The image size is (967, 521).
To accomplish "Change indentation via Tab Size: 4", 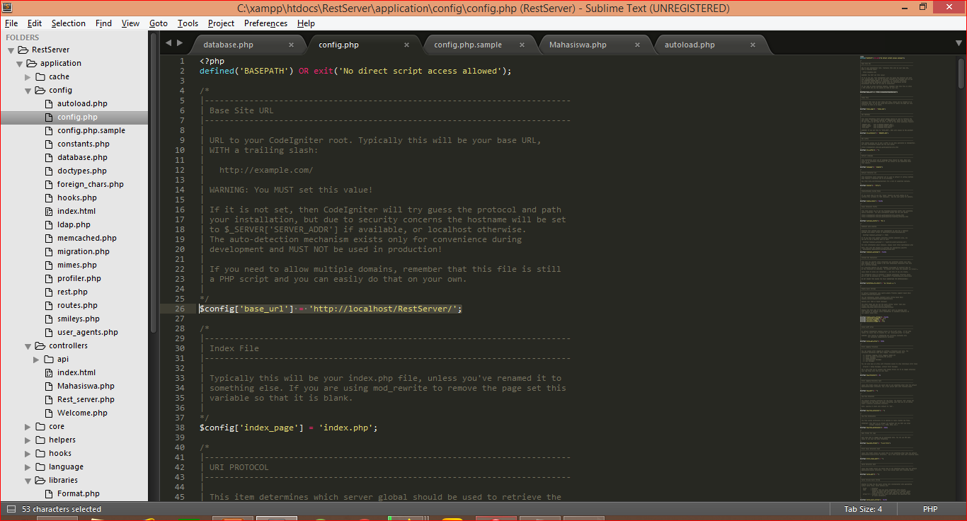I will (x=863, y=509).
